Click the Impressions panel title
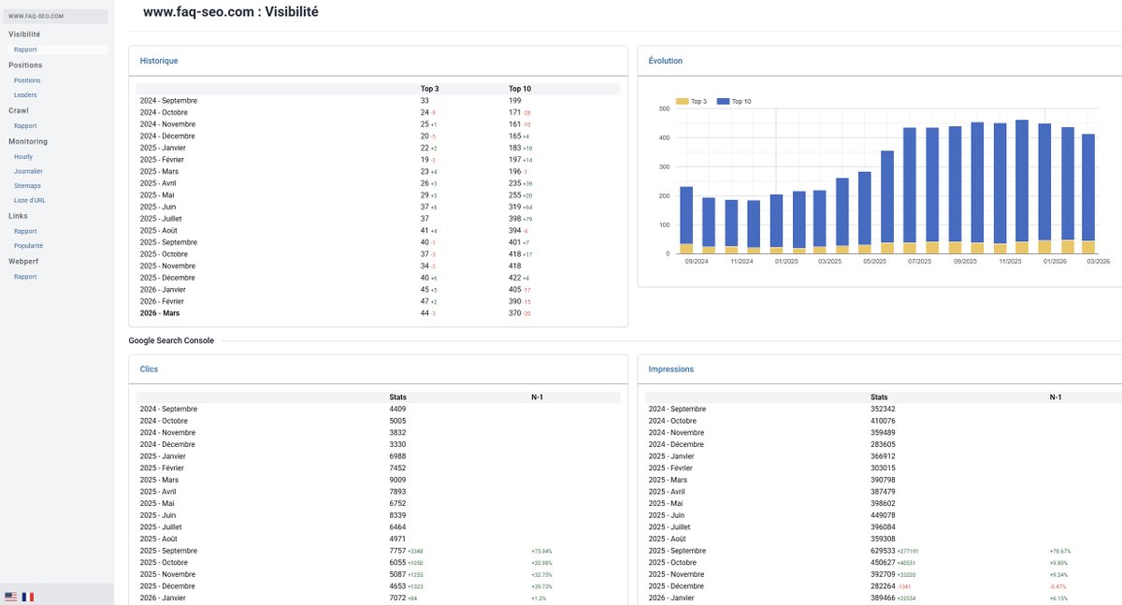Image resolution: width=1122 pixels, height=605 pixels. (671, 369)
